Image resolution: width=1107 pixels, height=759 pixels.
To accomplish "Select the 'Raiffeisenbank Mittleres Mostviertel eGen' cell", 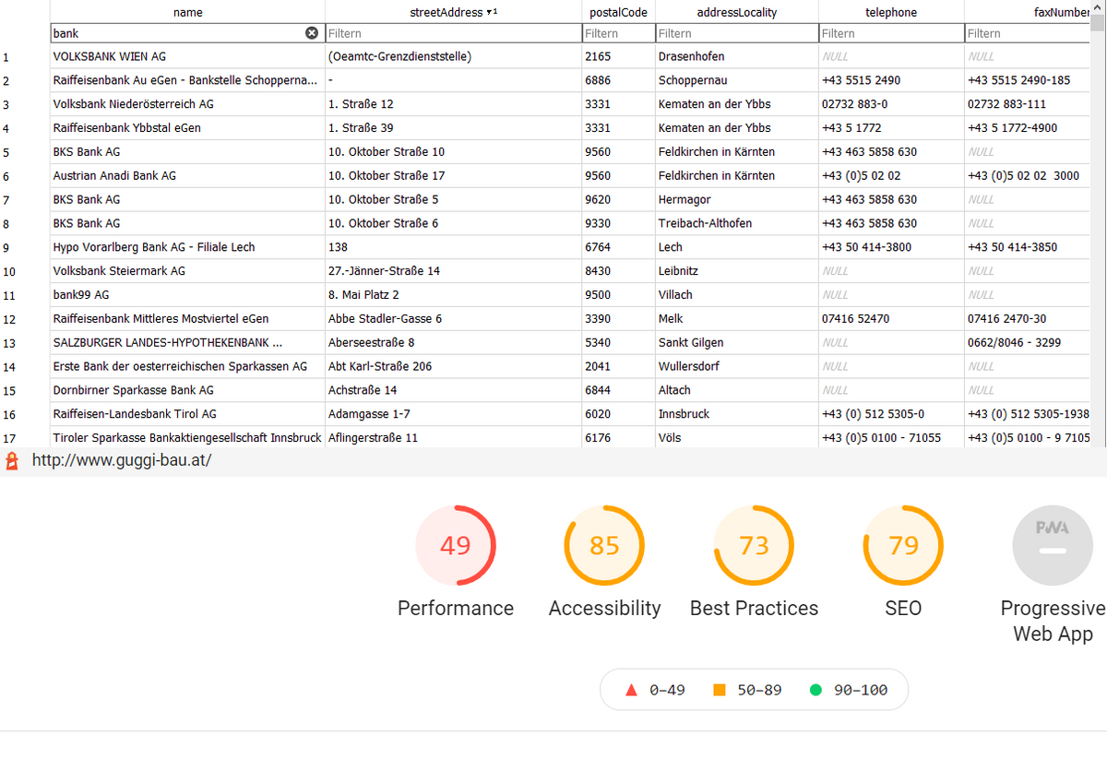I will [x=187, y=319].
